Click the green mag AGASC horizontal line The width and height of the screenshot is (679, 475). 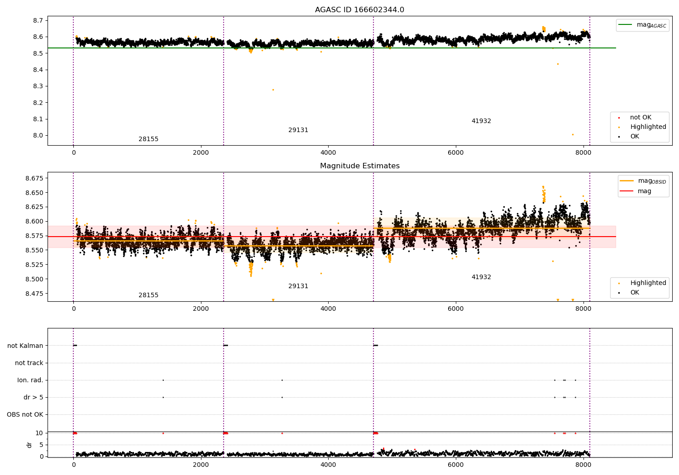(x=331, y=48)
